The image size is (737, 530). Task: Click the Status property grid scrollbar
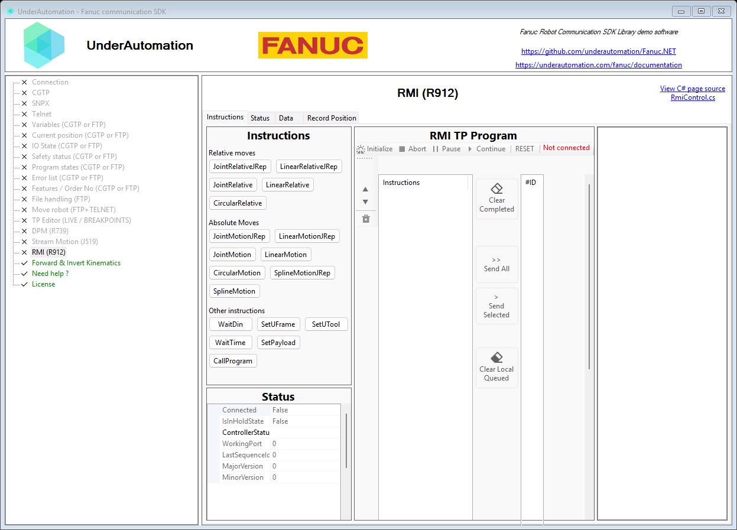click(346, 440)
